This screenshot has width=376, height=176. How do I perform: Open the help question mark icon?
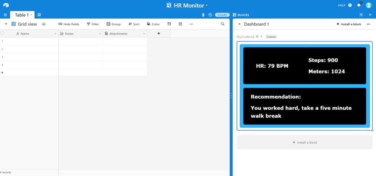(350, 5)
